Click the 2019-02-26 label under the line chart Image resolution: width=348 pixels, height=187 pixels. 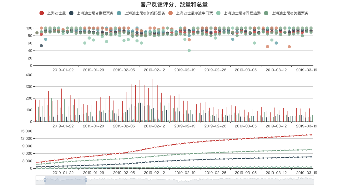click(x=215, y=173)
